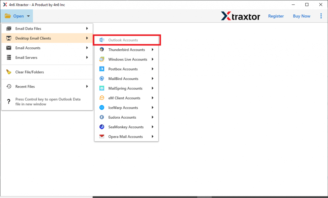Expand Eudora Accounts submenu arrow
Image resolution: width=328 pixels, height=198 pixels.
[153, 117]
